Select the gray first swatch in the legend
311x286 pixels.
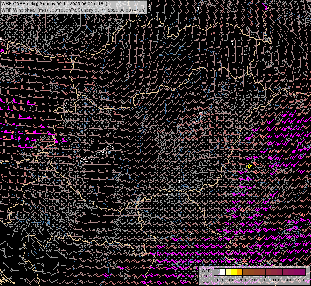(x=217, y=272)
